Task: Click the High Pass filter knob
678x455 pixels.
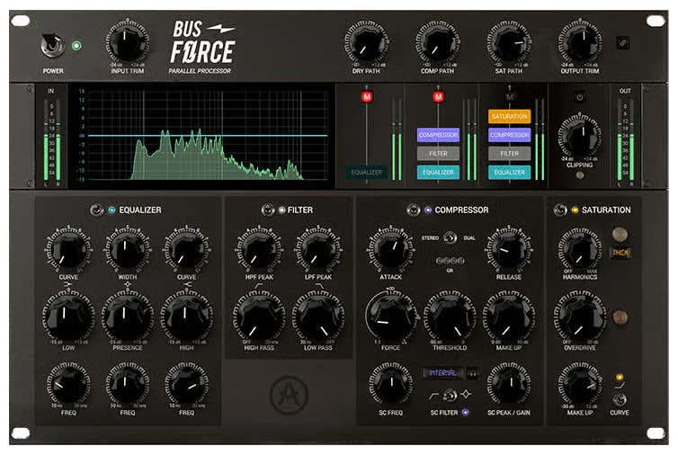Action: [x=259, y=317]
